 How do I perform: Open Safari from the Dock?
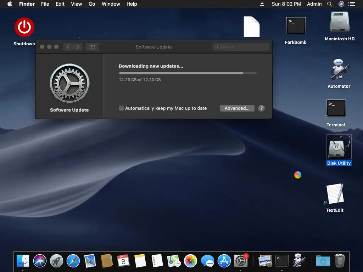pyautogui.click(x=73, y=261)
